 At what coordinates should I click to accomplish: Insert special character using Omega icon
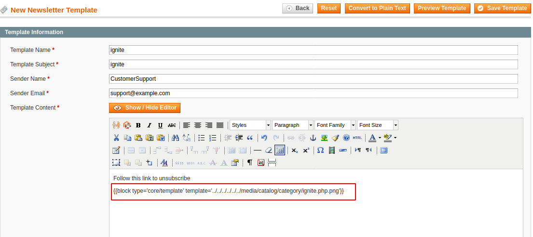pos(320,150)
